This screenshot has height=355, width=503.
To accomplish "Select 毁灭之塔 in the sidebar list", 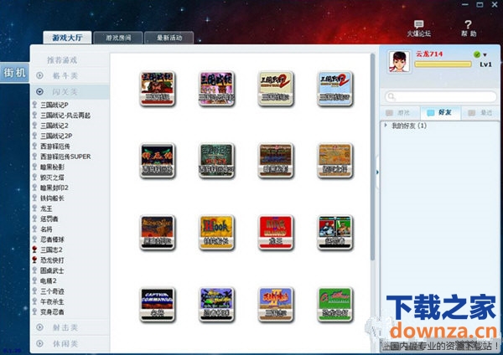I will coord(52,177).
